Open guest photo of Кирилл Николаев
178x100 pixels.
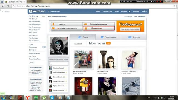click(83, 59)
